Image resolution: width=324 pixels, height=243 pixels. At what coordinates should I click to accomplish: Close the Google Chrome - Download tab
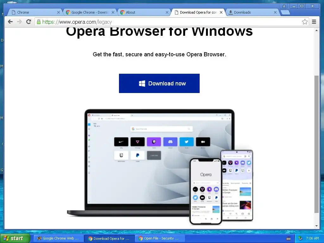pyautogui.click(x=113, y=12)
